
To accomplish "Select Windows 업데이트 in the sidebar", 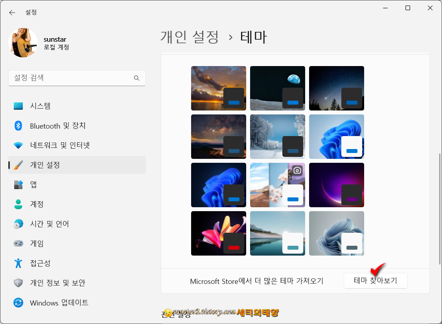I will (x=58, y=303).
